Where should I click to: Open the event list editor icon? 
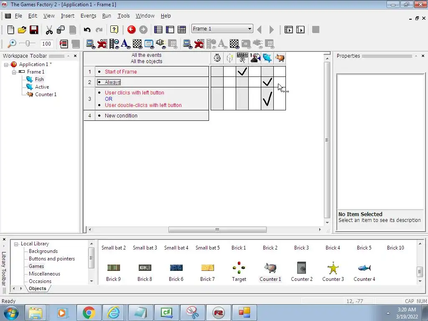coord(64,43)
